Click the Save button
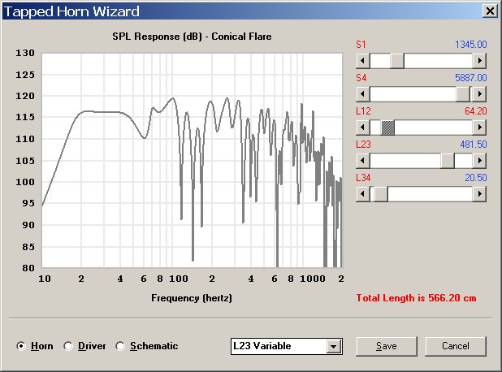This screenshot has height=372, width=502. tap(387, 346)
